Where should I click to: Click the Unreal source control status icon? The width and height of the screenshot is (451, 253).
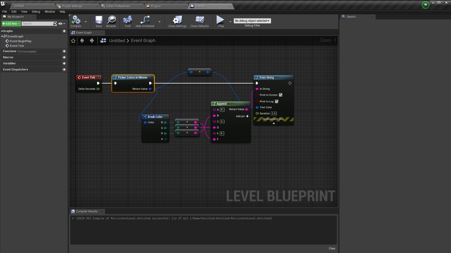[426, 5]
